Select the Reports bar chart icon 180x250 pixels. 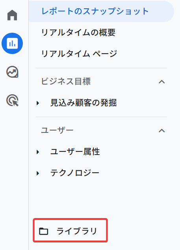[12, 43]
